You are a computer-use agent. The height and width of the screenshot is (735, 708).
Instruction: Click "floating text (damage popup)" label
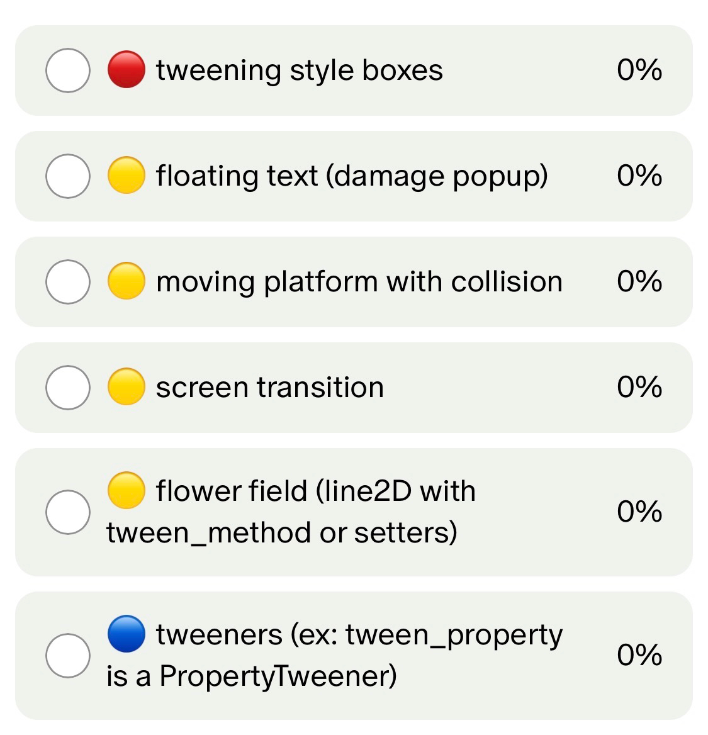(x=352, y=176)
